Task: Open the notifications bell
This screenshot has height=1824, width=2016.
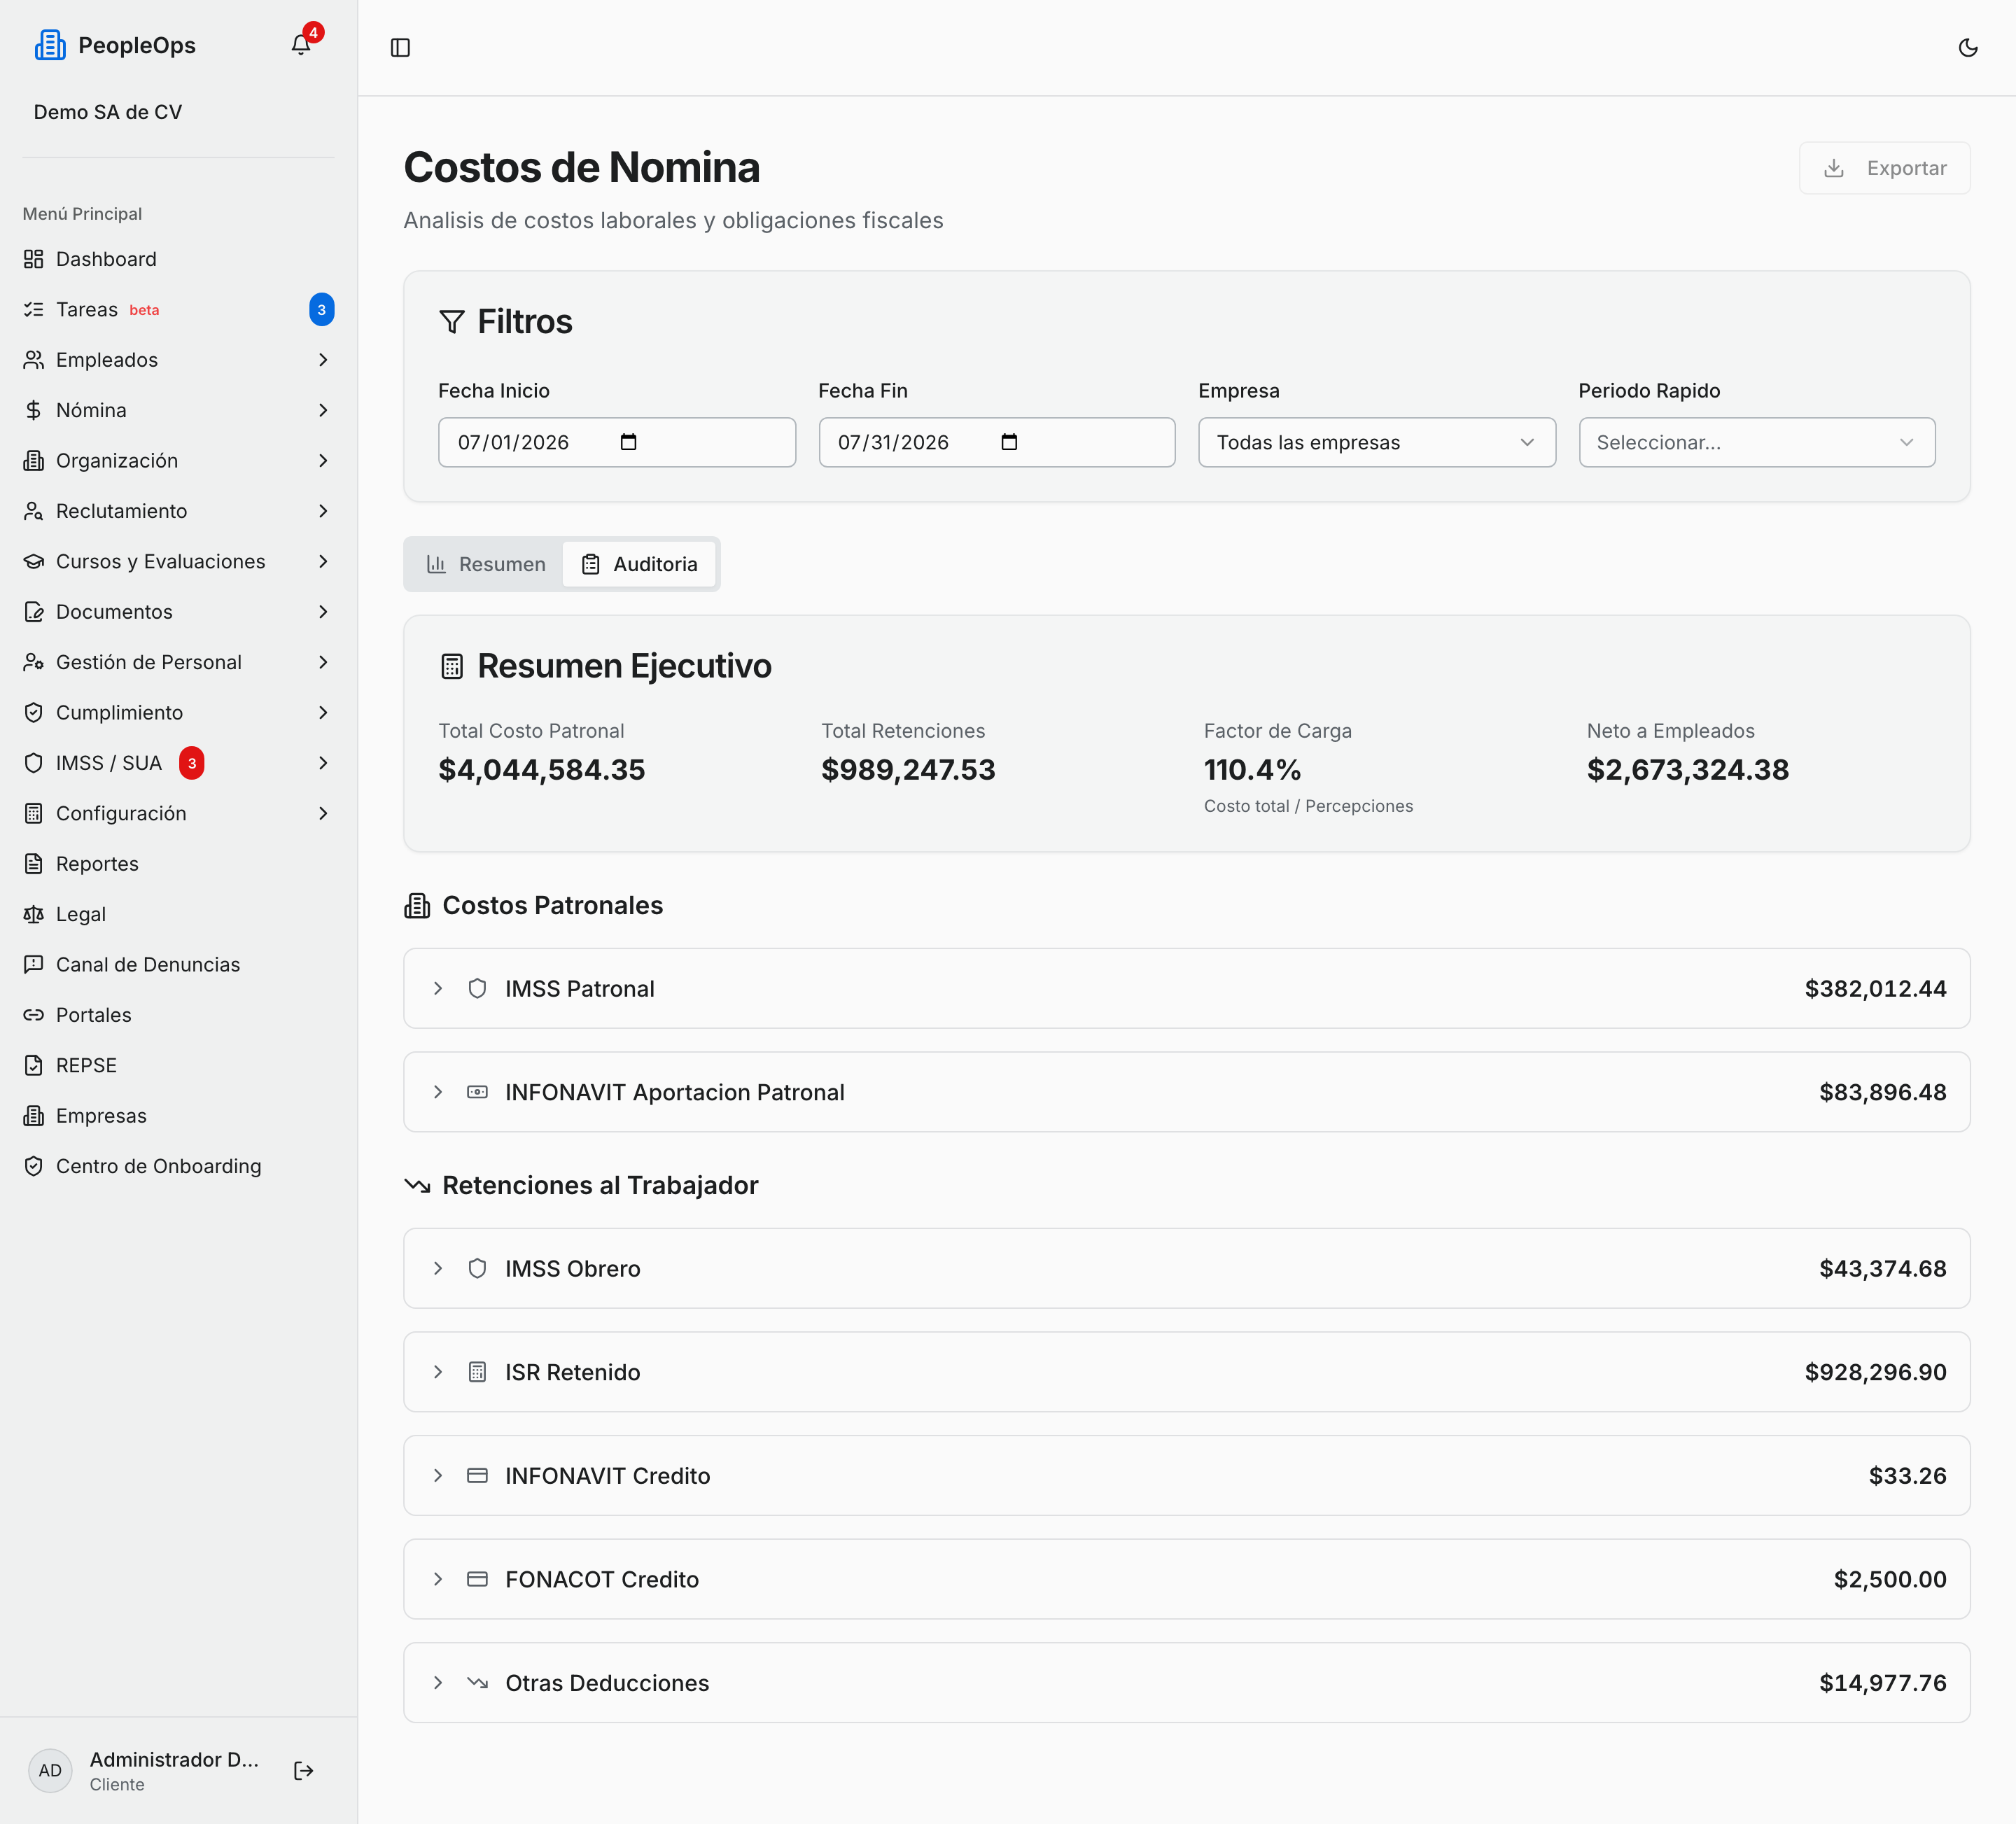Action: pyautogui.click(x=301, y=45)
